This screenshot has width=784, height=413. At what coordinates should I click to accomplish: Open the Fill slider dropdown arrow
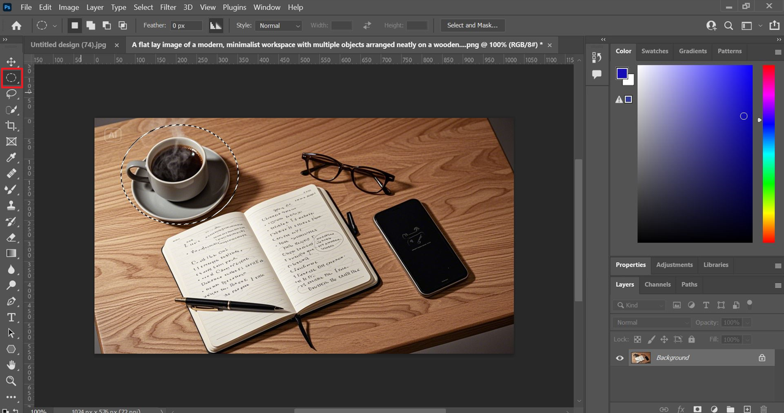point(747,339)
